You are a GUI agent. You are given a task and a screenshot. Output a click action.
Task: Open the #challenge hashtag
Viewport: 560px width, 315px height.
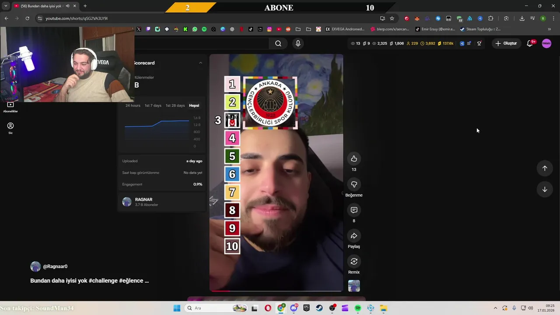[103, 280]
